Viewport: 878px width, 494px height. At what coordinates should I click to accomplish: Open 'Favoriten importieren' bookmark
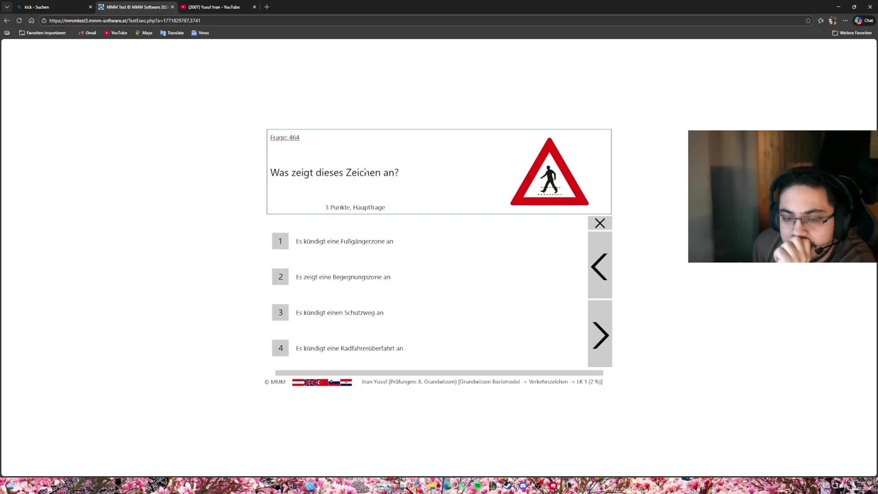(x=43, y=33)
